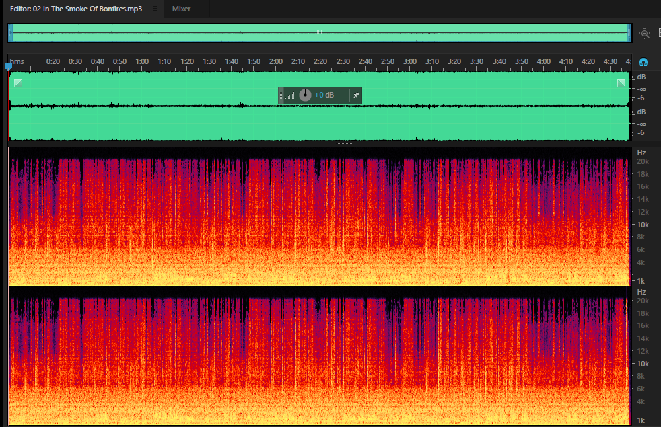This screenshot has width=661, height=427.
Task: Click the volume bars icon in HUD
Action: pyautogui.click(x=290, y=95)
